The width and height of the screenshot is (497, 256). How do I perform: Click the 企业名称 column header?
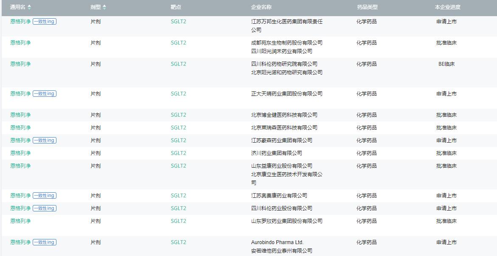(x=261, y=7)
